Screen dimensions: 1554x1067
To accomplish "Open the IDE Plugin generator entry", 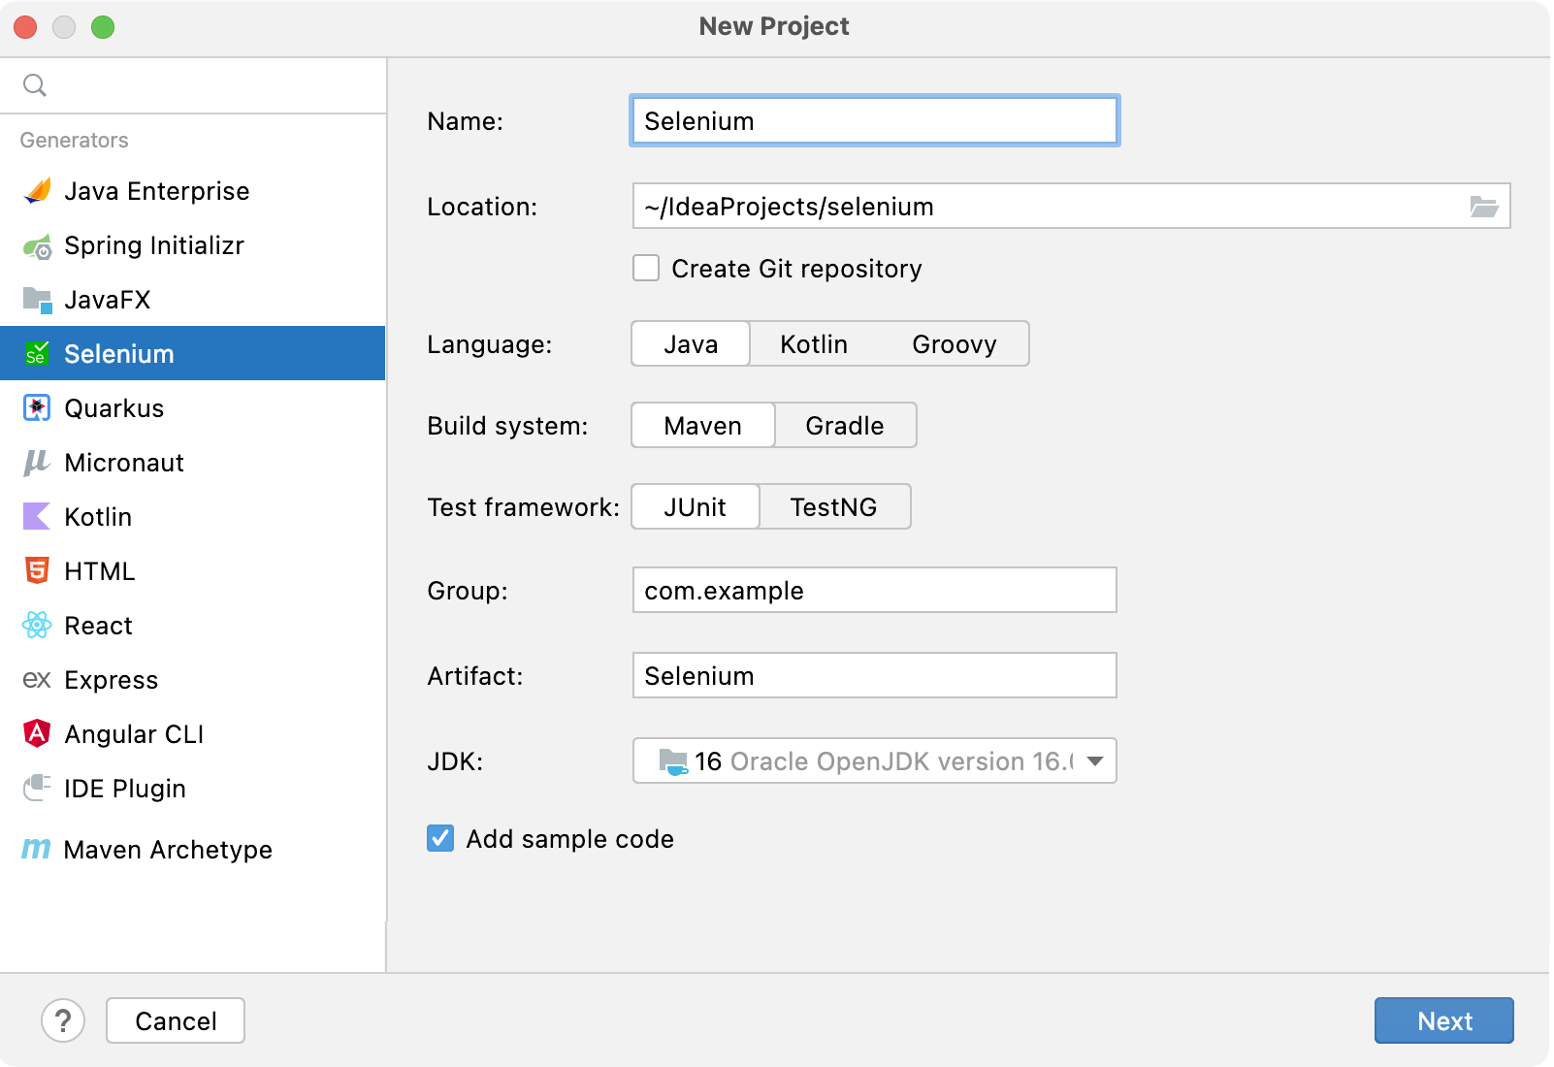I will 193,789.
